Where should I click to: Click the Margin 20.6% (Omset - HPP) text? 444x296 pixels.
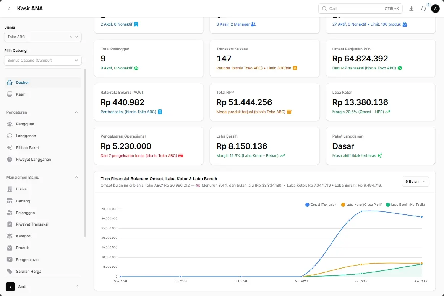(x=358, y=112)
